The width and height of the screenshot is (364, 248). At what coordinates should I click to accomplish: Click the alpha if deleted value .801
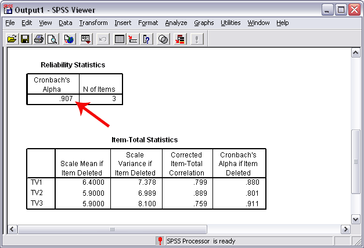253,193
